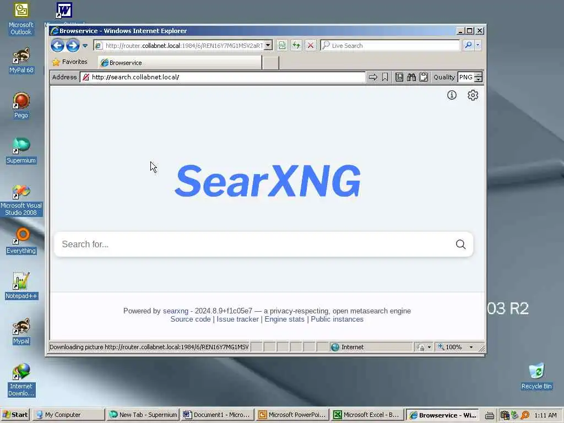This screenshot has height=423, width=564.
Task: Decrease Quality with spinner down arrow
Action: 479,79
